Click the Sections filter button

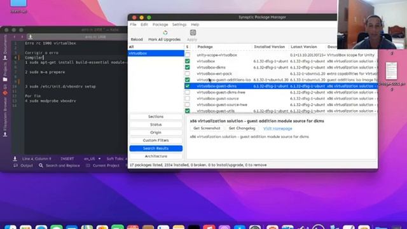click(x=156, y=116)
